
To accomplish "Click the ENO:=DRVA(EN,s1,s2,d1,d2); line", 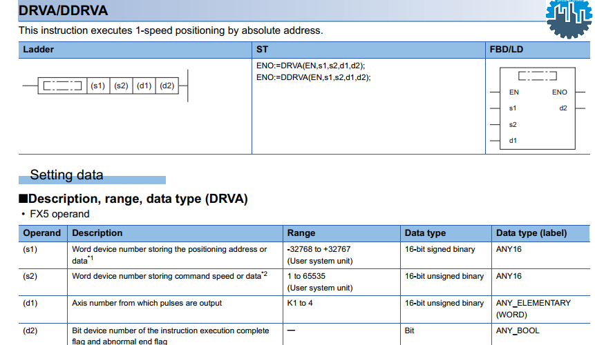I will (x=310, y=66).
